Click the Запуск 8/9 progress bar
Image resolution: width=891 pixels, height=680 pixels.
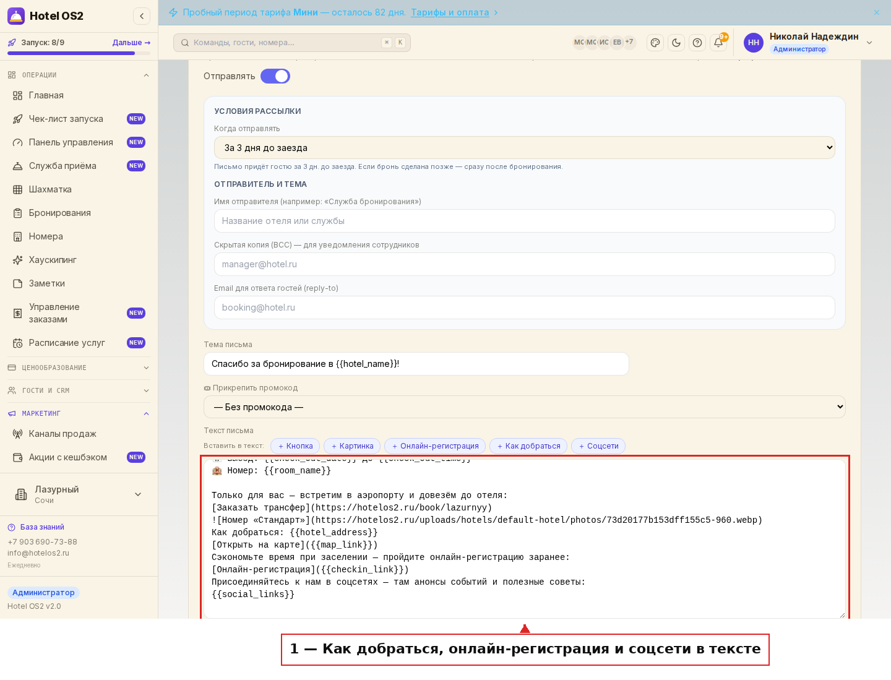tap(79, 53)
